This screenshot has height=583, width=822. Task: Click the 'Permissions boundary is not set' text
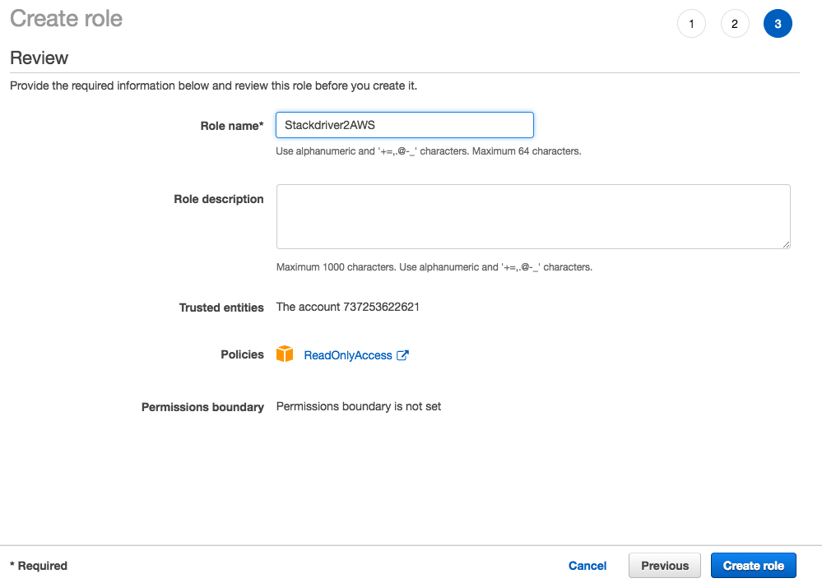358,406
